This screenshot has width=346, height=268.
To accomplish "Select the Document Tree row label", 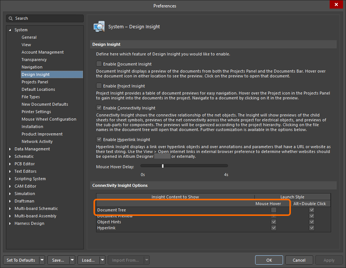I will click(111, 210).
